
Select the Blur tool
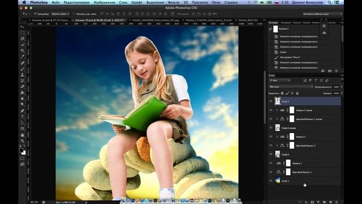click(23, 99)
